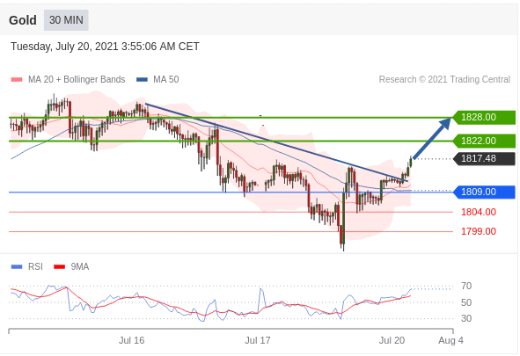
Task: Click the Jul 20 date axis label
Action: 392,340
